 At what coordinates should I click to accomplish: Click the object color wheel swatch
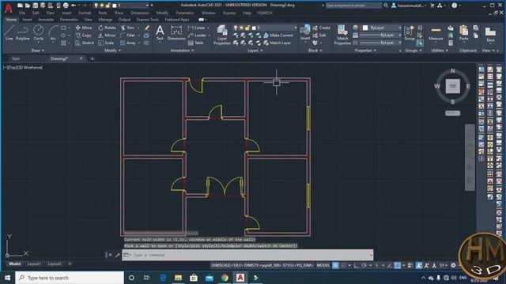point(356,28)
